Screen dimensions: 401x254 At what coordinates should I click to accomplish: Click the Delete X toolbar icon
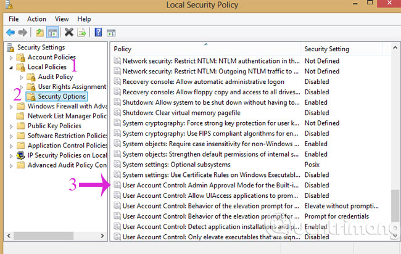pyautogui.click(x=69, y=32)
